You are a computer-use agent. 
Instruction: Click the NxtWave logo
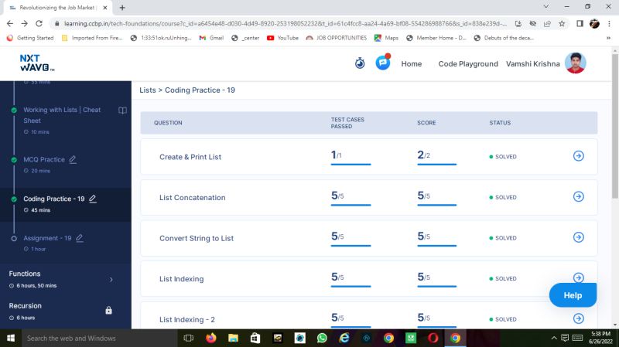tap(32, 63)
